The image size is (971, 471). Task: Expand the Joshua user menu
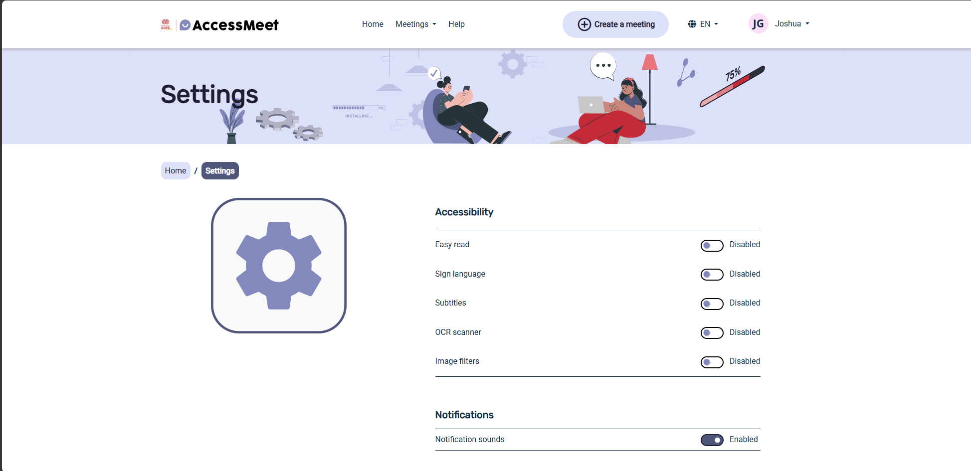792,23
